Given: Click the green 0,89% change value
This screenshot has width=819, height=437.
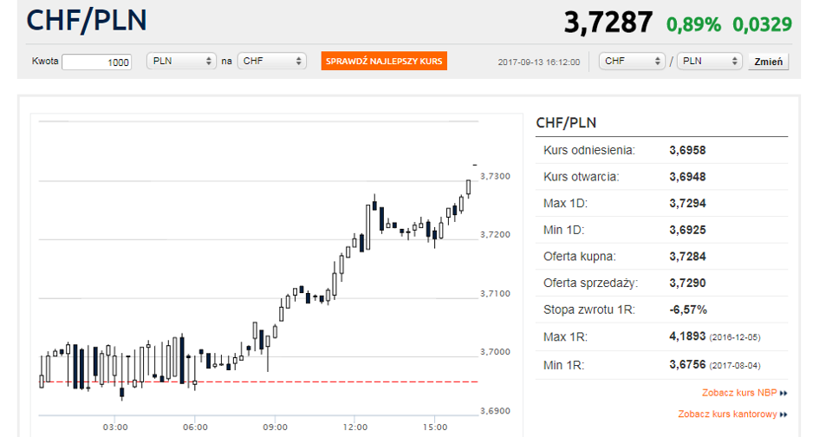Looking at the screenshot, I should [693, 24].
